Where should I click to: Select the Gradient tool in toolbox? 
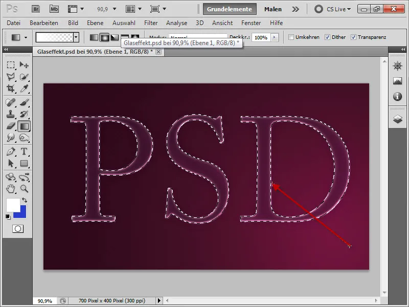point(24,126)
